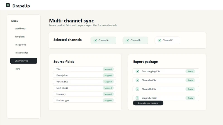Viewport: 223px width, 125px height.
Task: Deselect the Channel C checkbox
Action: coord(159,40)
